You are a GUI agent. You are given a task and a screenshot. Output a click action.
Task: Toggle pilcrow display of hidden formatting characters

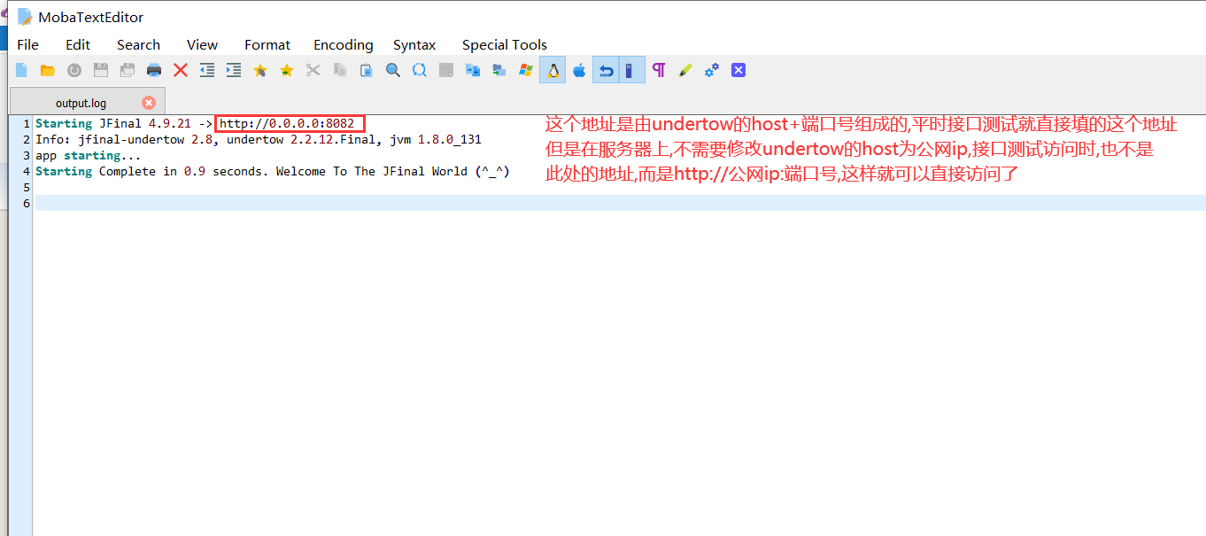click(x=659, y=69)
